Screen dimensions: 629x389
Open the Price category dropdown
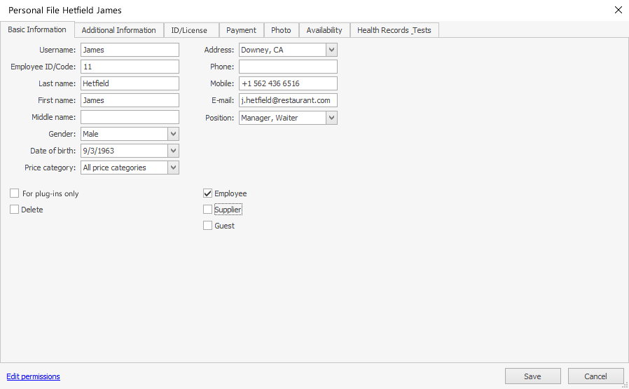[x=173, y=168]
